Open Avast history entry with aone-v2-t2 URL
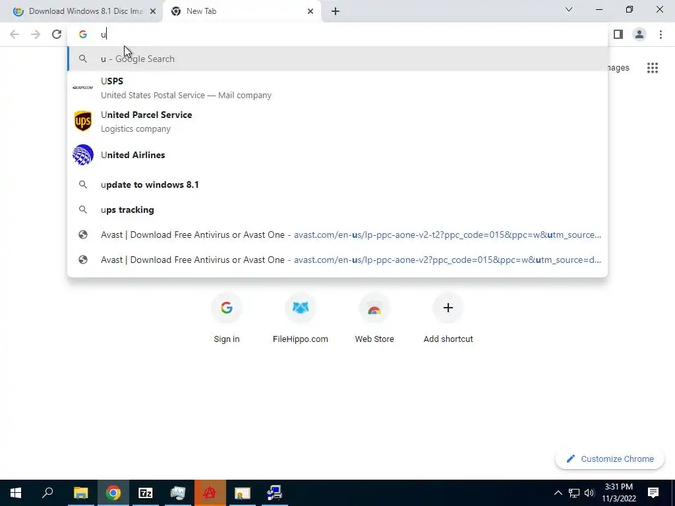The width and height of the screenshot is (675, 506). coord(337,235)
